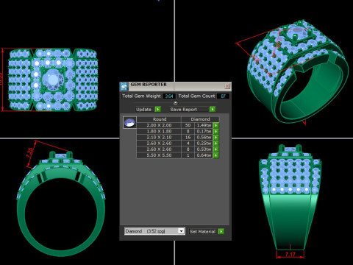Screen dimensions: 353x265
Task: Select the 2.10 X 2.10 size cell
Action: [159, 137]
